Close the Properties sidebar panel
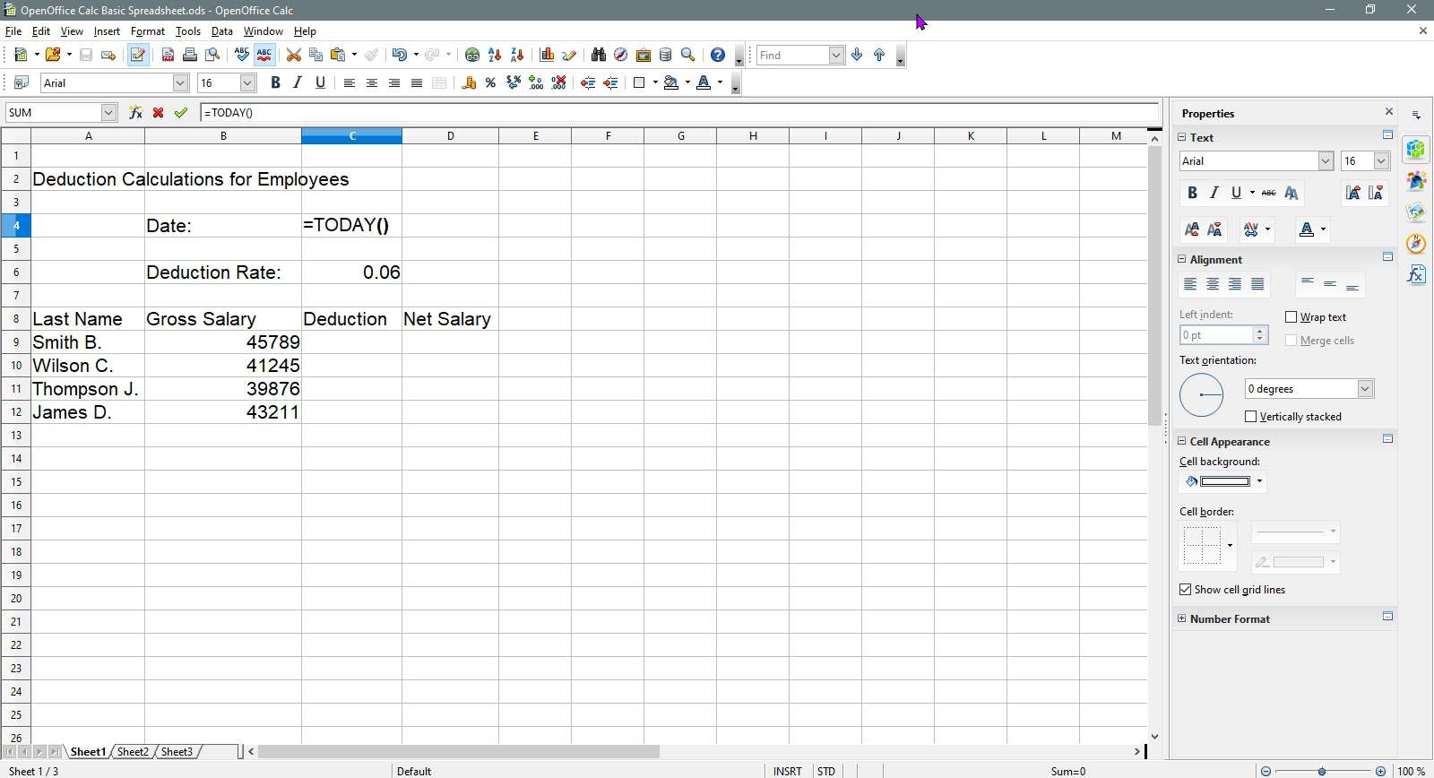The width and height of the screenshot is (1434, 778). tap(1389, 112)
